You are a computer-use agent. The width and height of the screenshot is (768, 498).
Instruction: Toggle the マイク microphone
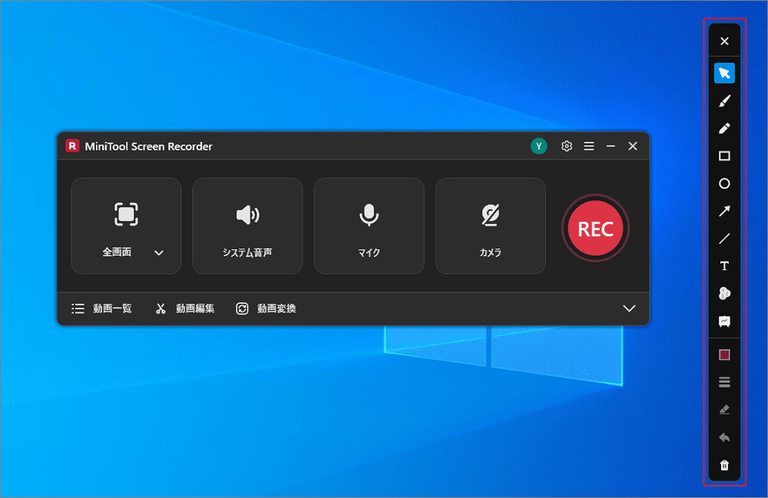(x=369, y=226)
